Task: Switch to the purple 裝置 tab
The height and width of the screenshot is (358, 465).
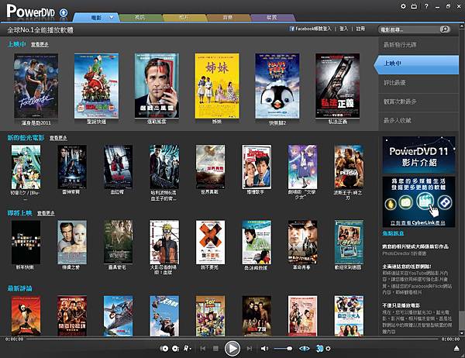Action: point(272,18)
